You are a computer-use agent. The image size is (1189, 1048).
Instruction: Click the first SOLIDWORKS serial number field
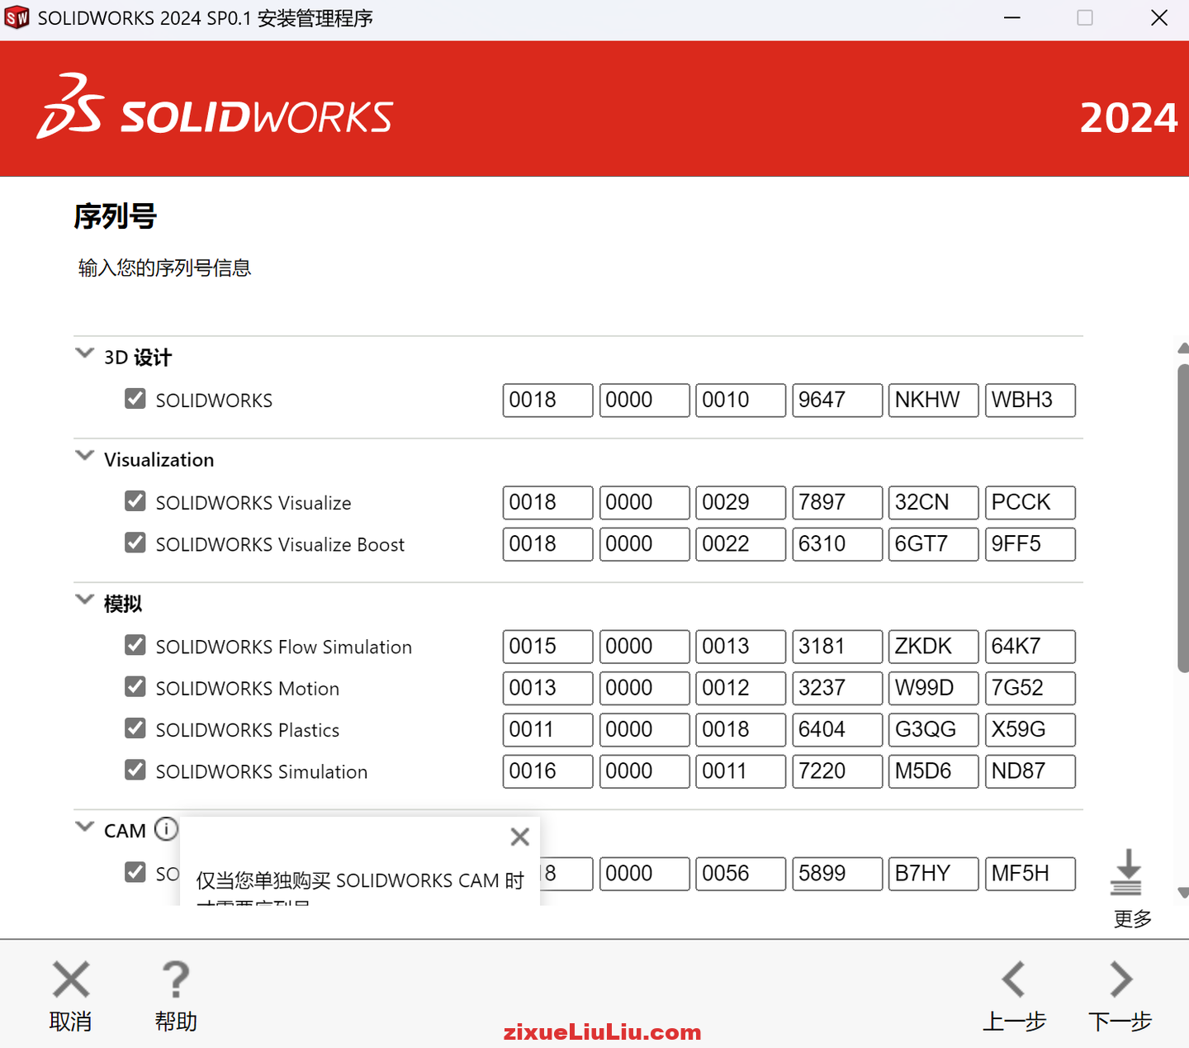click(x=547, y=400)
